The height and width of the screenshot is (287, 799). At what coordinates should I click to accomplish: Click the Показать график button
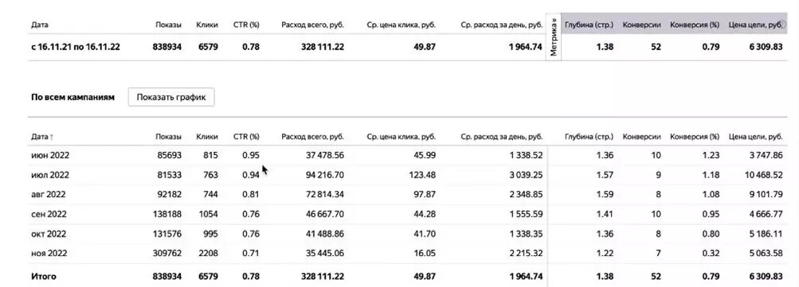tap(171, 97)
